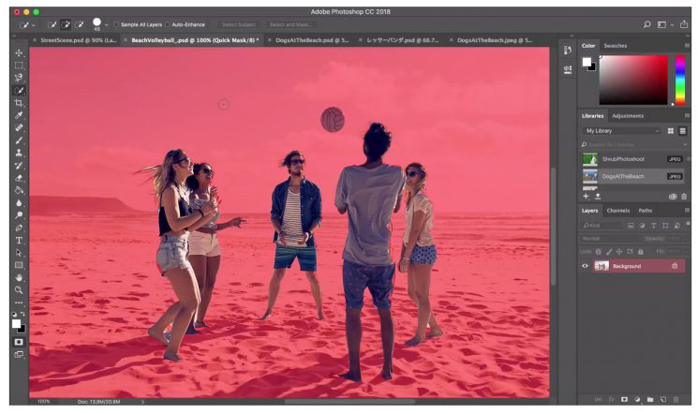Viewport: 698px width, 414px height.
Task: Choose the Type tool
Action: pyautogui.click(x=19, y=240)
